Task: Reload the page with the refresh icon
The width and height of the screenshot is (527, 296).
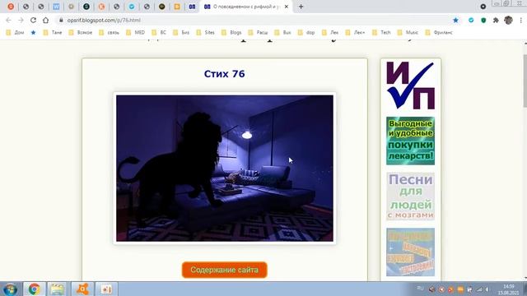Action: coord(33,20)
